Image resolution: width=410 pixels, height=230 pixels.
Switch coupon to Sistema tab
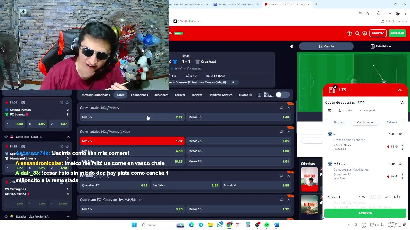(392, 122)
